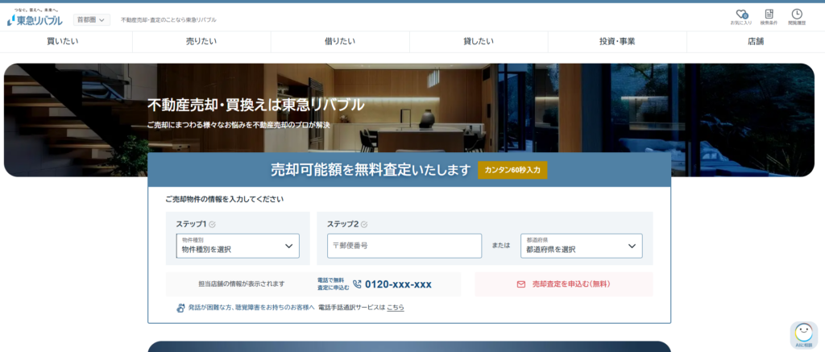Click the ご売却物件の情報を入力してください text

[x=224, y=200]
